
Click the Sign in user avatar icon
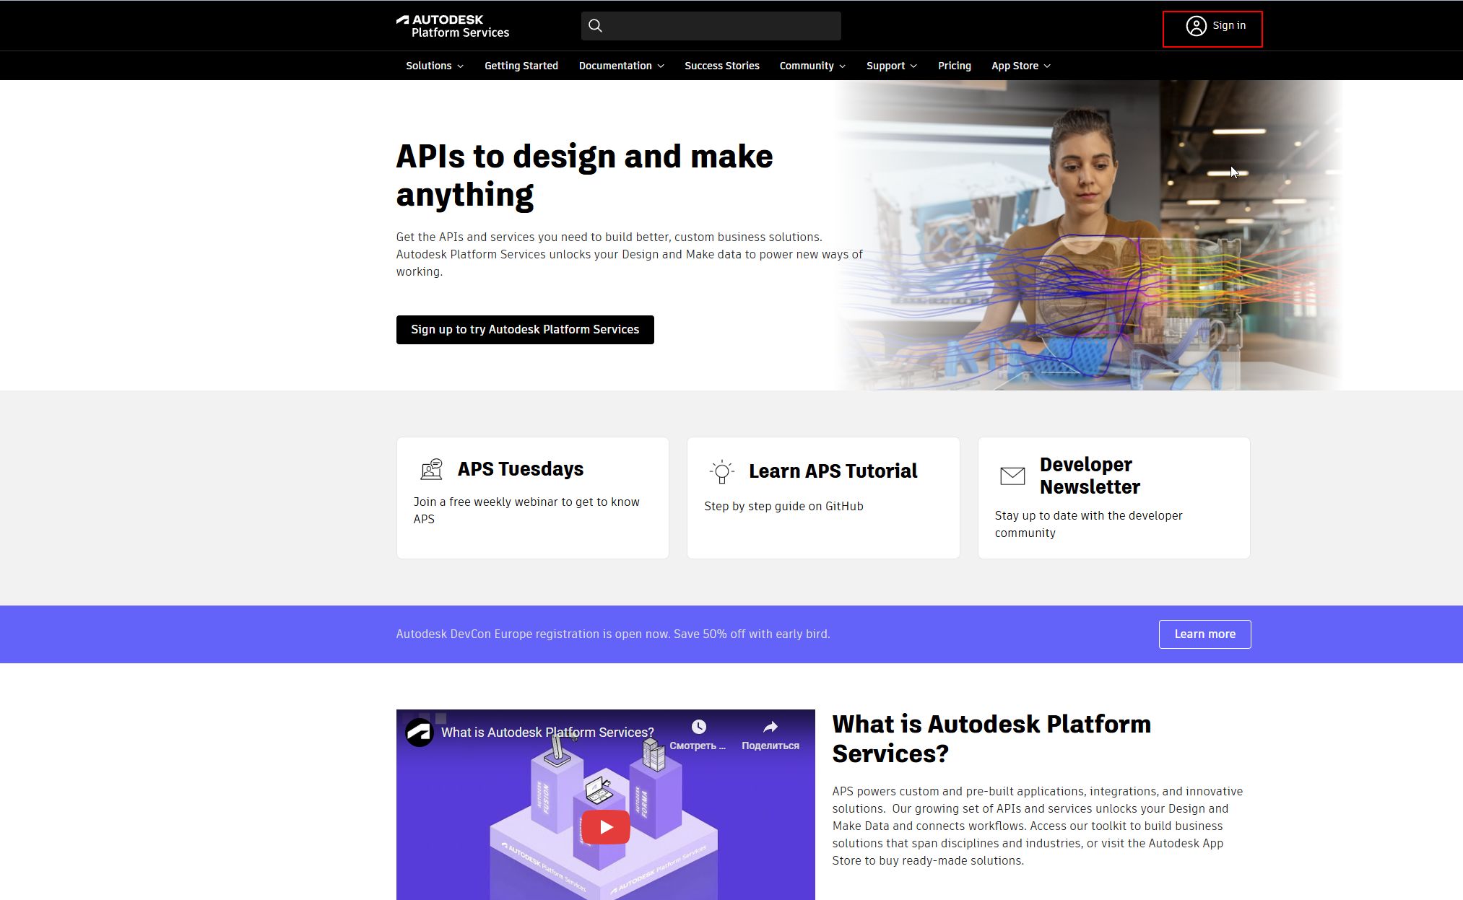tap(1196, 27)
